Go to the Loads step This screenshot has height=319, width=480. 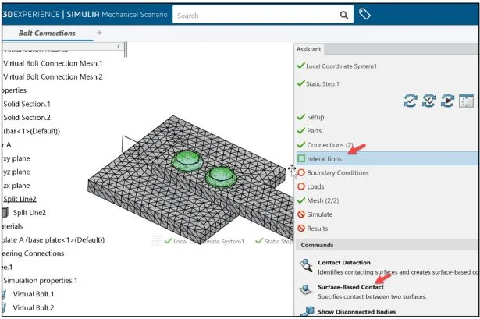point(315,186)
